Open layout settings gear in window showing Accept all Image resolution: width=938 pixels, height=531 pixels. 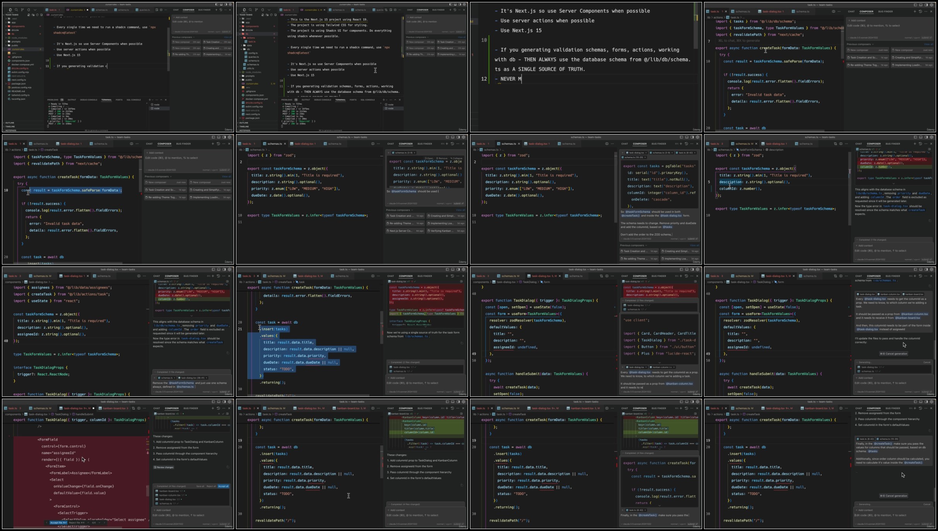[x=230, y=402]
